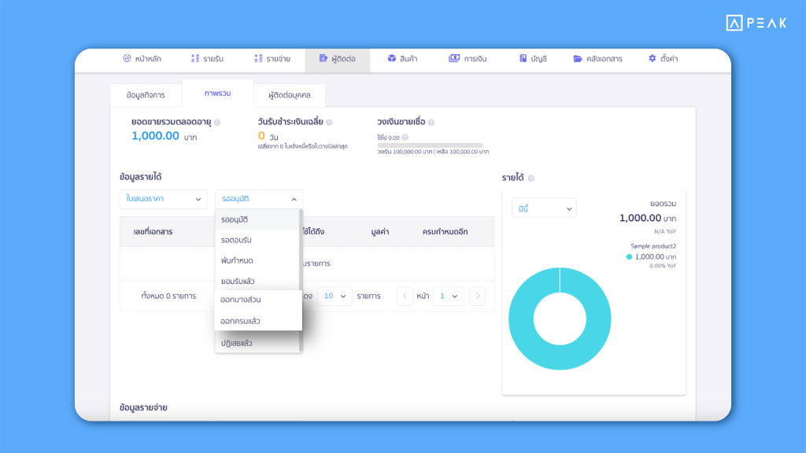The image size is (806, 453).
Task: Open the หน้าหลัก menu
Action: [x=142, y=58]
